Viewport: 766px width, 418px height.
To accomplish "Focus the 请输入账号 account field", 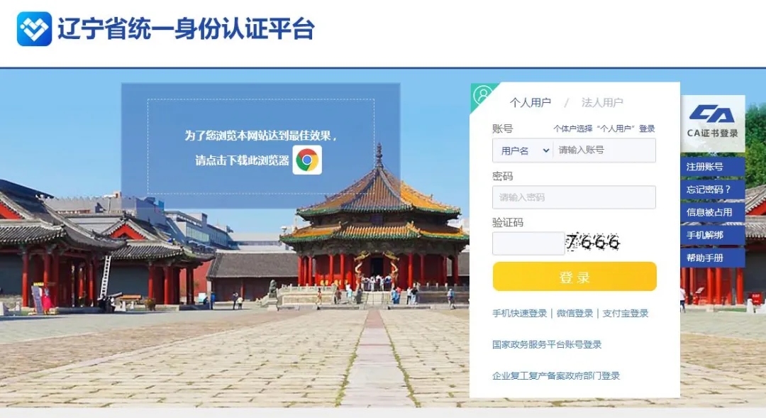I will pos(604,150).
